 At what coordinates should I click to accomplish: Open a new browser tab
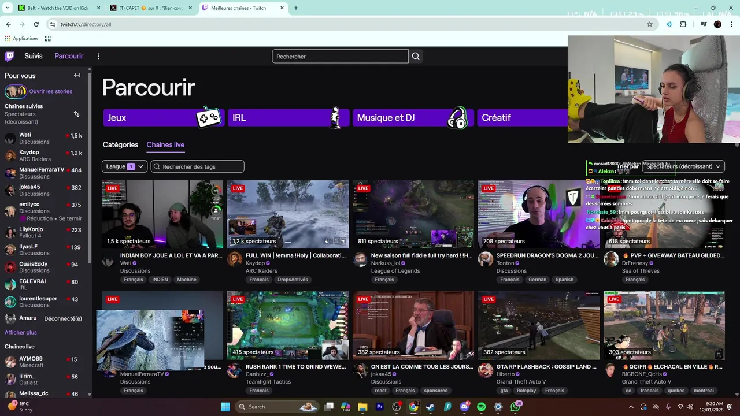pos(296,8)
